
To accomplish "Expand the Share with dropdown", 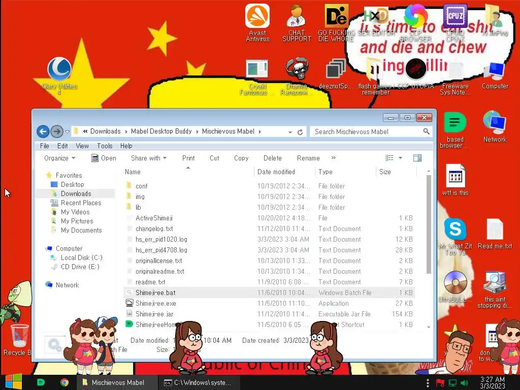I will tap(149, 158).
